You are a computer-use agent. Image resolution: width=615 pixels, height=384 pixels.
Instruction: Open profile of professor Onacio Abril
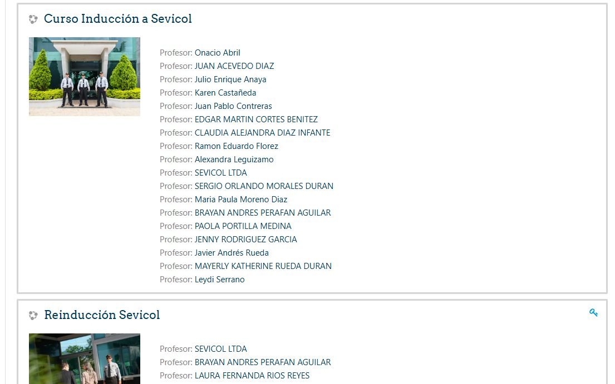pos(217,52)
